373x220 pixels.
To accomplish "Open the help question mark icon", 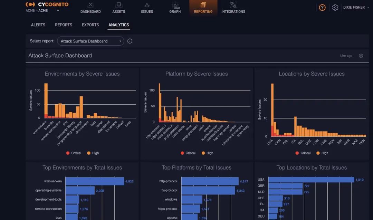I will pyautogui.click(x=322, y=8).
